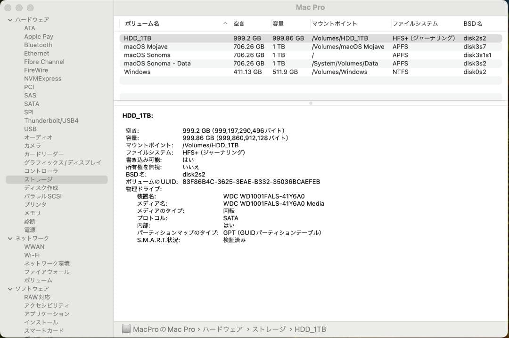This screenshot has width=509, height=338.
Task: Select the macOS Mojave volume row
Action: click(x=311, y=47)
